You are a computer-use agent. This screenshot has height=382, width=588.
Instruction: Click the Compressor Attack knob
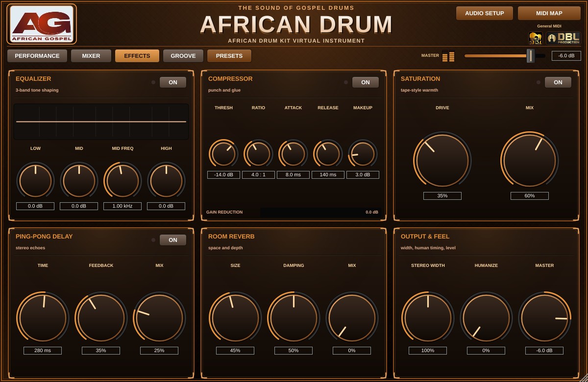coord(293,154)
